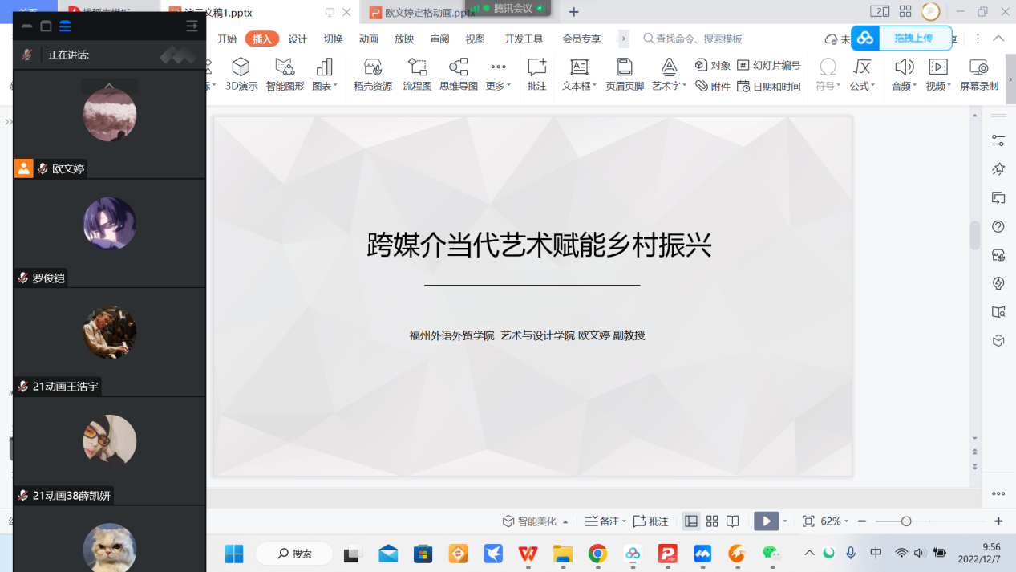The width and height of the screenshot is (1016, 572).
Task: Switch to the 设计 ribbon tab
Action: 298,39
